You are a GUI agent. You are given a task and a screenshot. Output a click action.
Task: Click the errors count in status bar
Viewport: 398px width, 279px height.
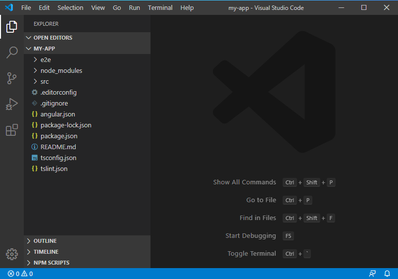[x=13, y=274]
